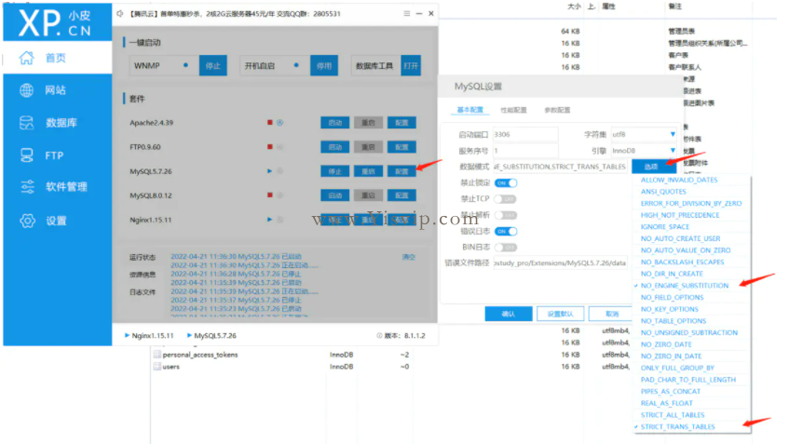Click the auto-start A icon for FTP0.9.60

tap(279, 147)
